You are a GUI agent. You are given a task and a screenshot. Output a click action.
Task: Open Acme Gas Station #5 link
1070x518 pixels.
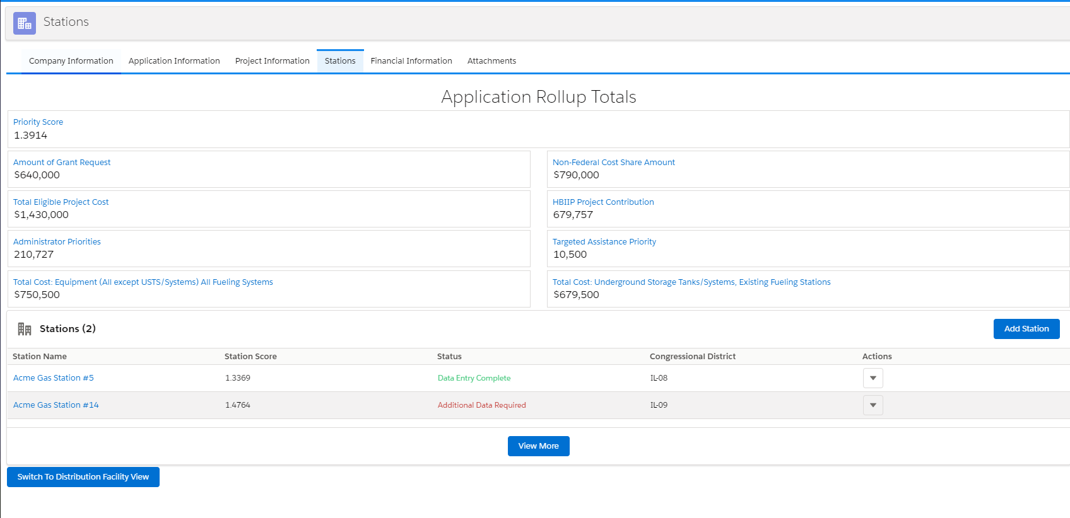click(54, 378)
